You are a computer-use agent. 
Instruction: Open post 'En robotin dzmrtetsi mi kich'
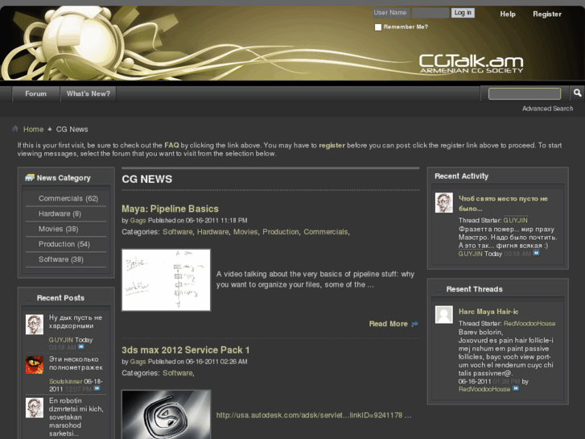coord(76,417)
